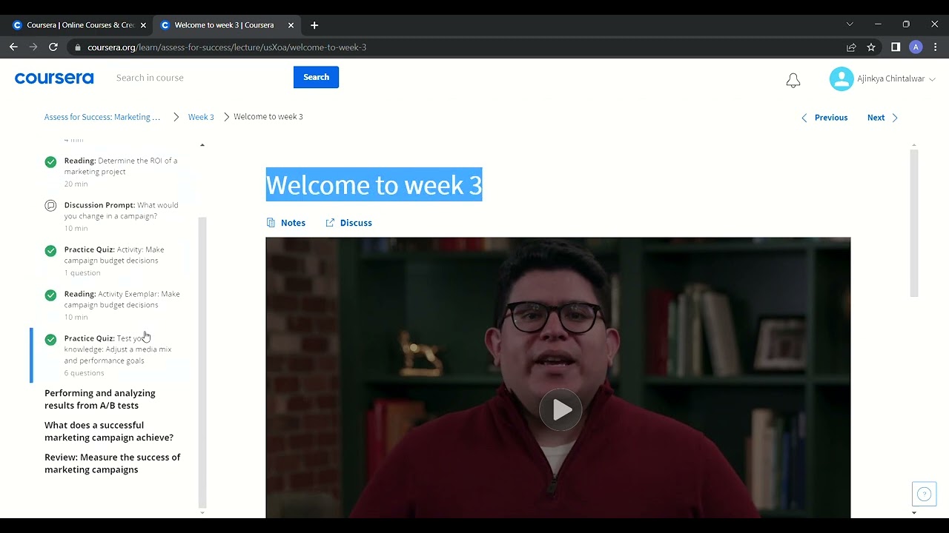
Task: Click the Welcome to week 3 heading
Action: [x=374, y=184]
